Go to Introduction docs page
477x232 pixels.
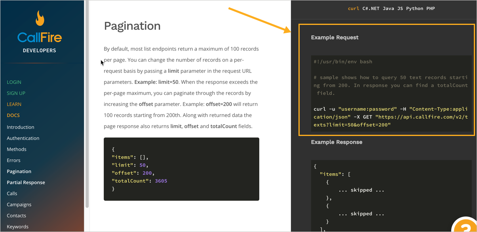(20, 127)
